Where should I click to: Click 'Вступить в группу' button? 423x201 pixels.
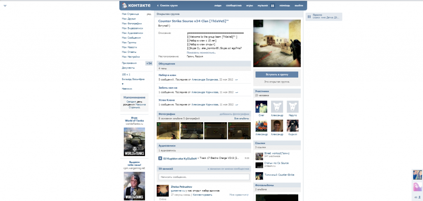pyautogui.click(x=276, y=75)
